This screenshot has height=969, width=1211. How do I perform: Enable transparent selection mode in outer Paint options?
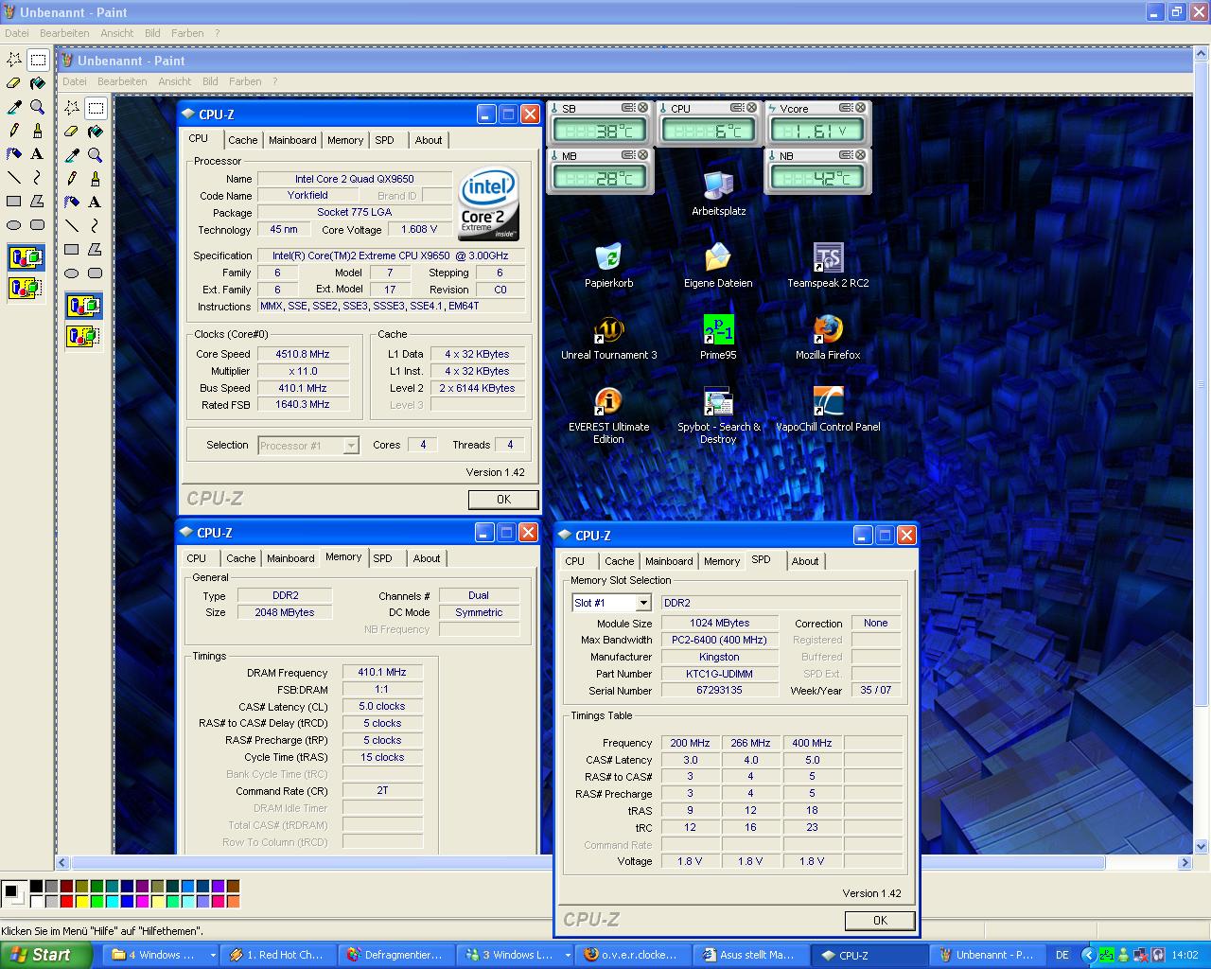click(26, 288)
